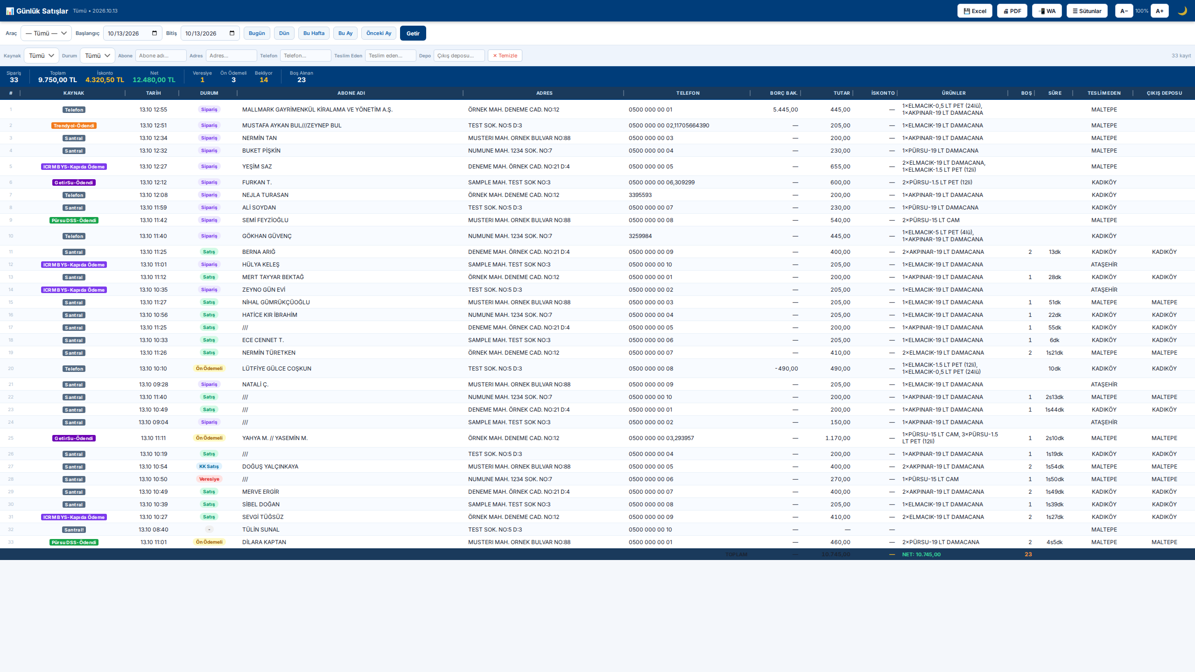Export the table to Excel
This screenshot has height=672, width=1195.
tap(975, 11)
